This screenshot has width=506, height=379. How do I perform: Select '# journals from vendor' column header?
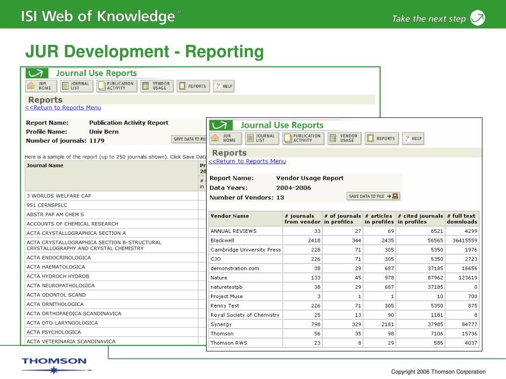302,219
